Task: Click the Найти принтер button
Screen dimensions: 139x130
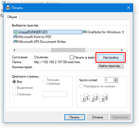Action: 111,66
